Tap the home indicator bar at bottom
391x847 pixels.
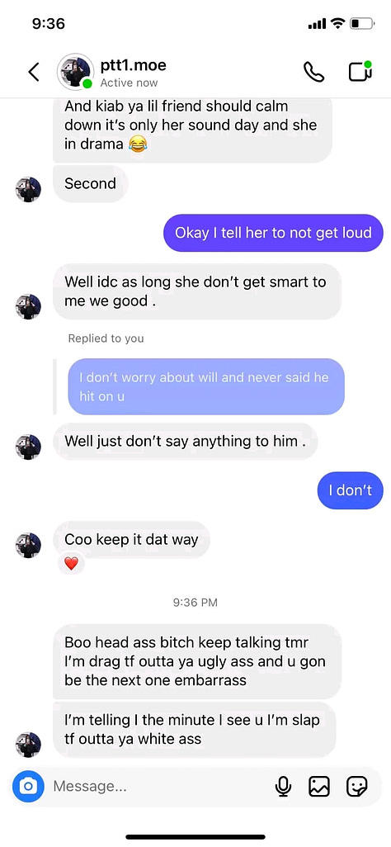point(195,837)
